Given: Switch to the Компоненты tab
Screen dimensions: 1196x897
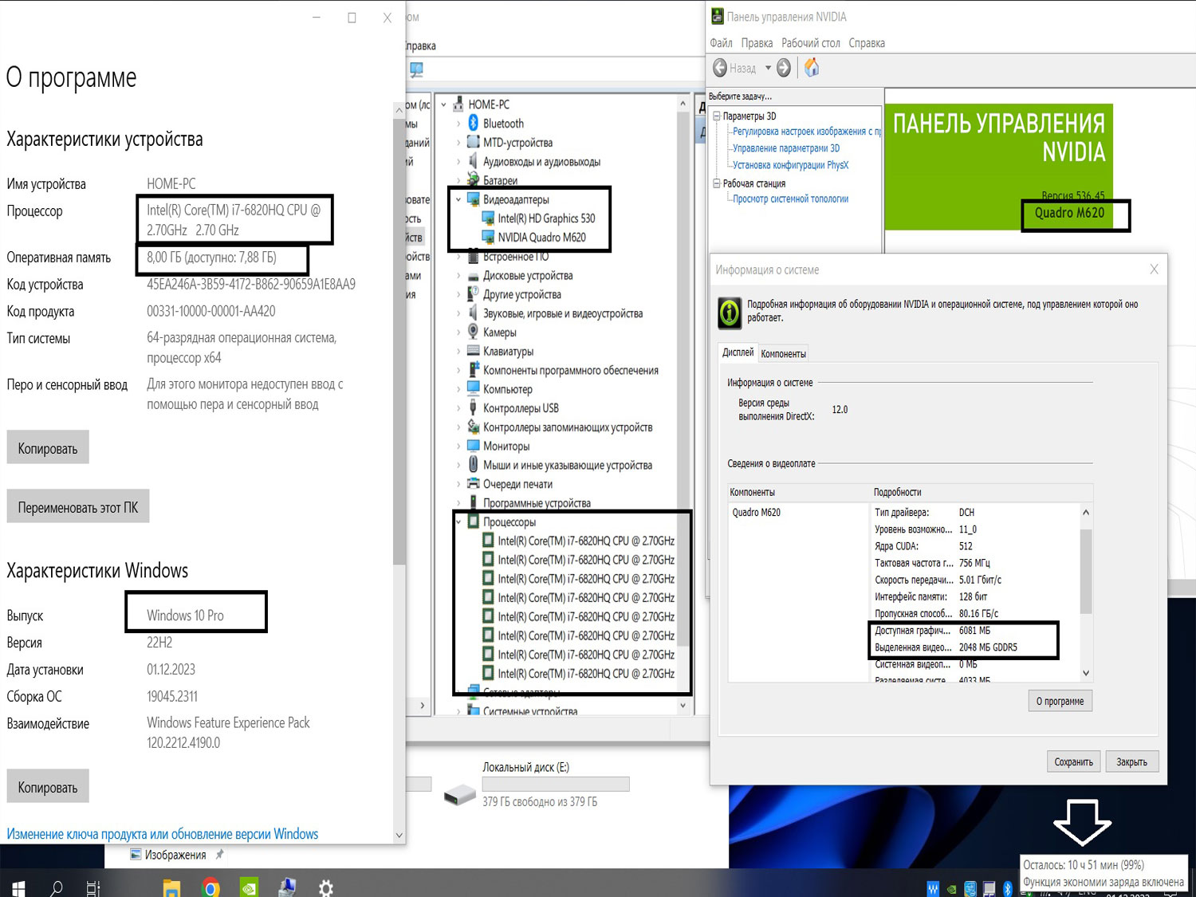Looking at the screenshot, I should pyautogui.click(x=783, y=353).
